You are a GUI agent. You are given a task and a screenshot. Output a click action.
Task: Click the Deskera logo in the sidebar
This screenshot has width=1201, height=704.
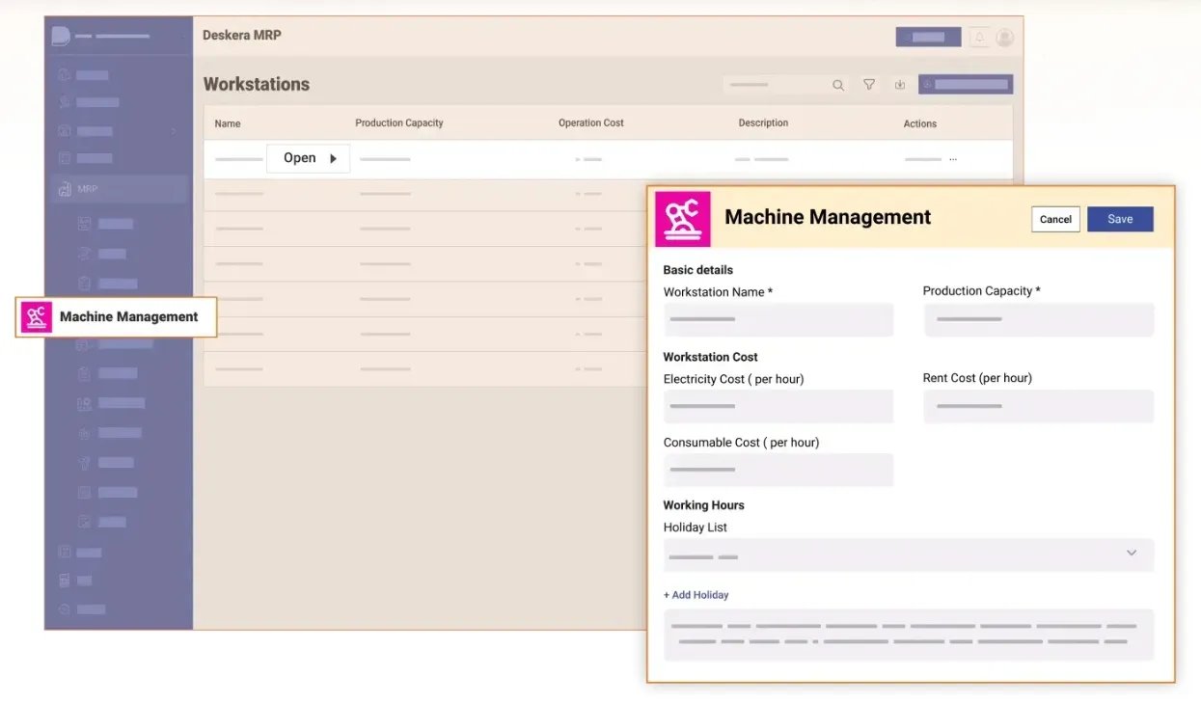click(61, 36)
